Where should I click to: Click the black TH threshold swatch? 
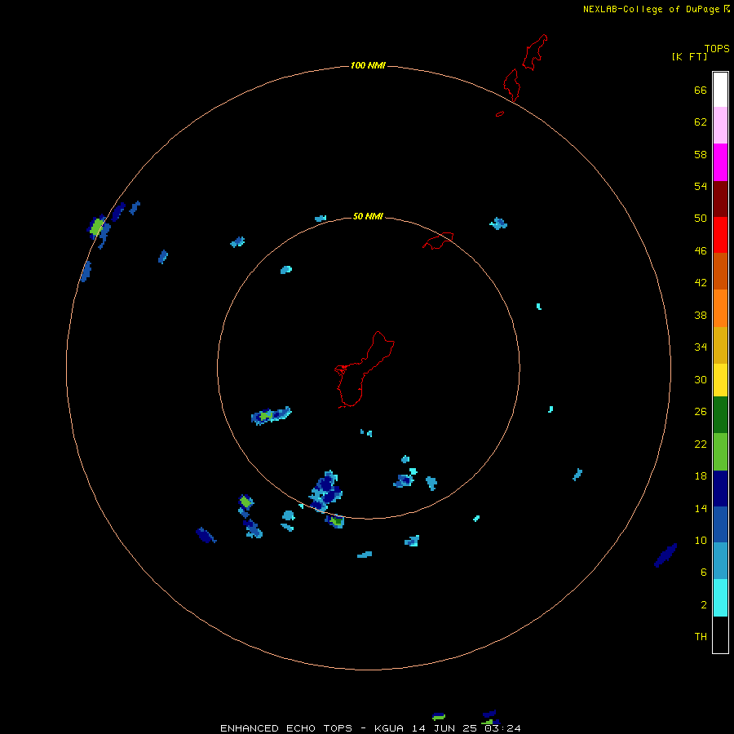720,635
